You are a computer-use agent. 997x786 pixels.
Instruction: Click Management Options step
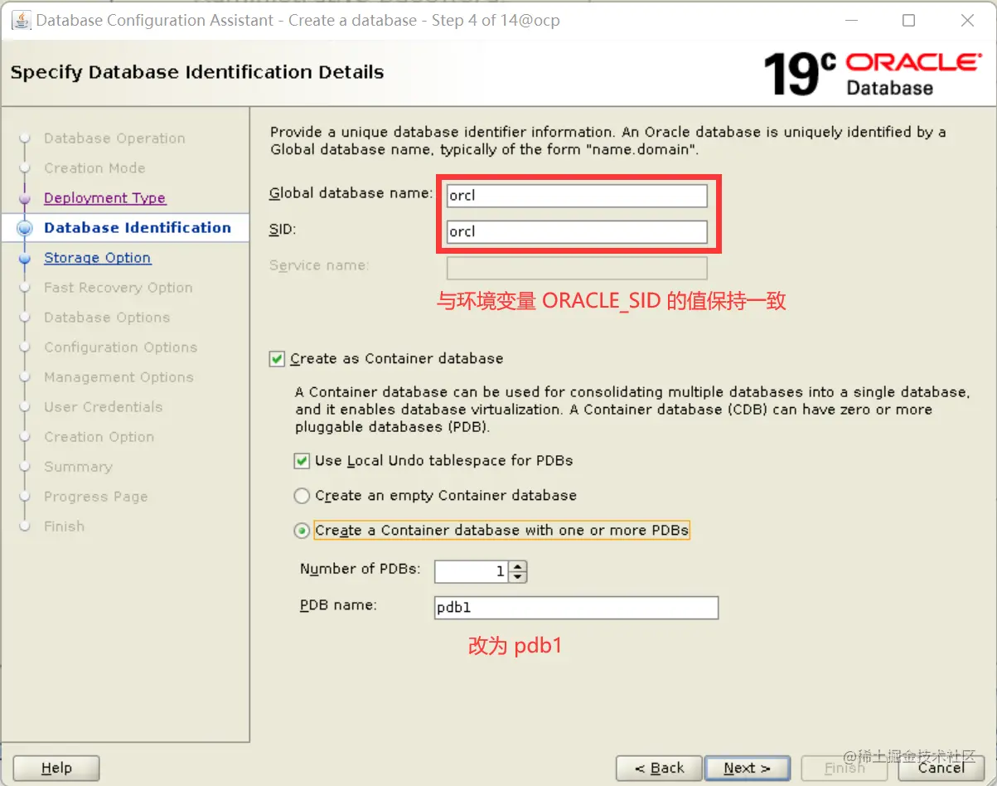119,377
